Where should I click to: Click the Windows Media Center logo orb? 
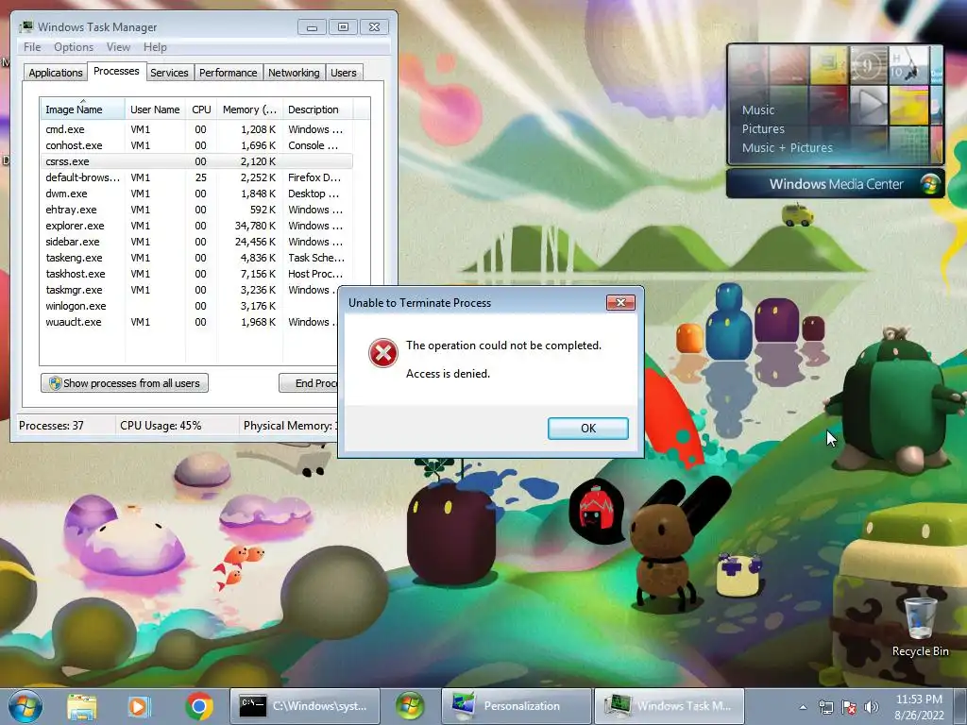pos(929,184)
